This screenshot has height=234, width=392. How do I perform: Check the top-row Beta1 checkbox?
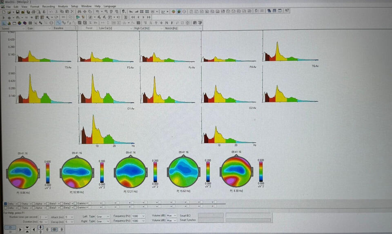(x=47, y=203)
